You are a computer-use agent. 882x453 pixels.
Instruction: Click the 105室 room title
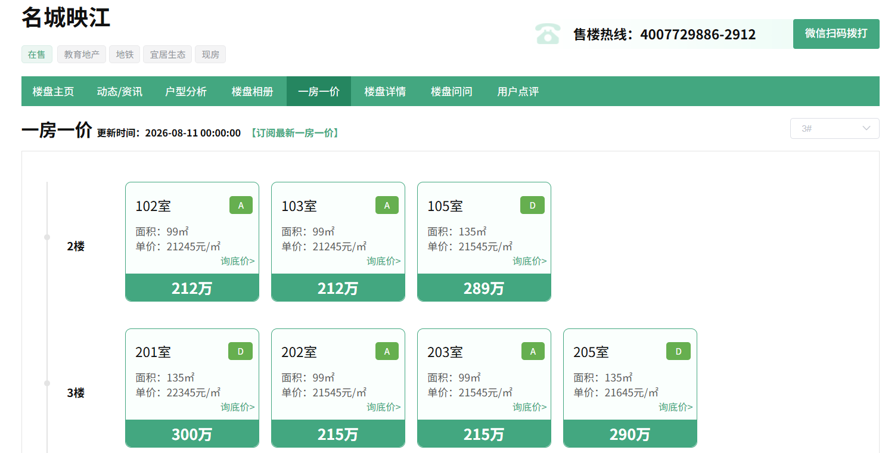[x=445, y=206]
